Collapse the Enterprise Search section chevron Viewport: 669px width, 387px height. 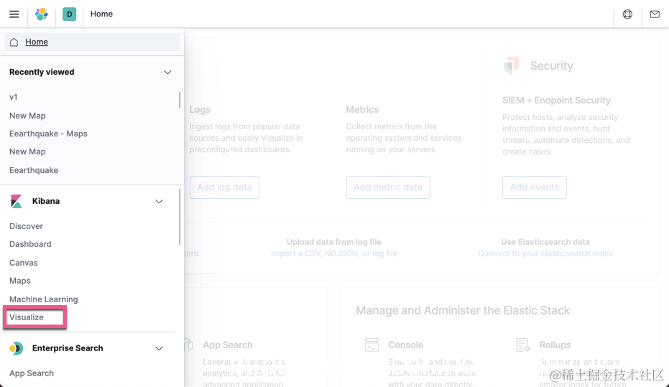point(159,348)
